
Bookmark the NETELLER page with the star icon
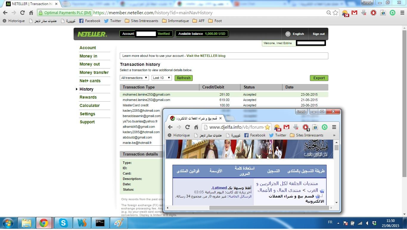[x=335, y=13]
